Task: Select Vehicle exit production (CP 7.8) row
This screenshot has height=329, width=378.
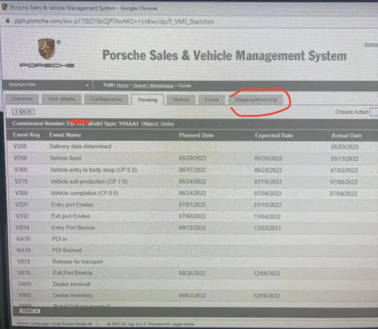Action: 192,181
